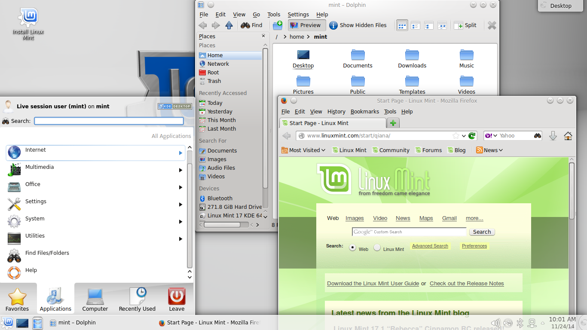Toggle Show Hidden Files in Dolphin
Viewport: 587px width, 330px height.
click(x=358, y=25)
